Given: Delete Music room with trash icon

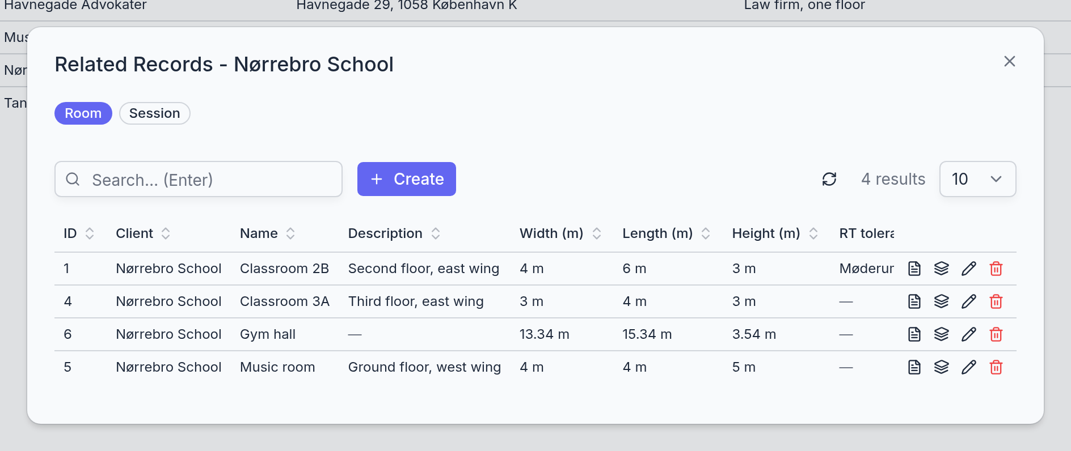Looking at the screenshot, I should 996,367.
